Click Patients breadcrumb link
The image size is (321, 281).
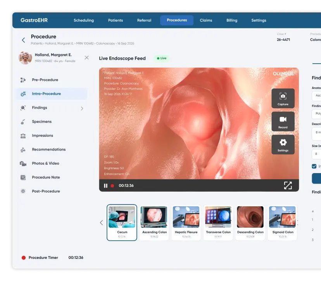37,43
